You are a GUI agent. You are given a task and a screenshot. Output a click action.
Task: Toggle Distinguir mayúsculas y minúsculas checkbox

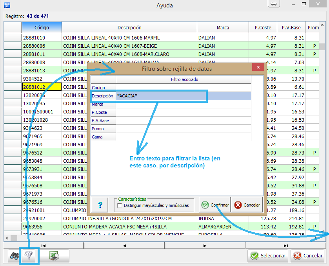point(120,205)
